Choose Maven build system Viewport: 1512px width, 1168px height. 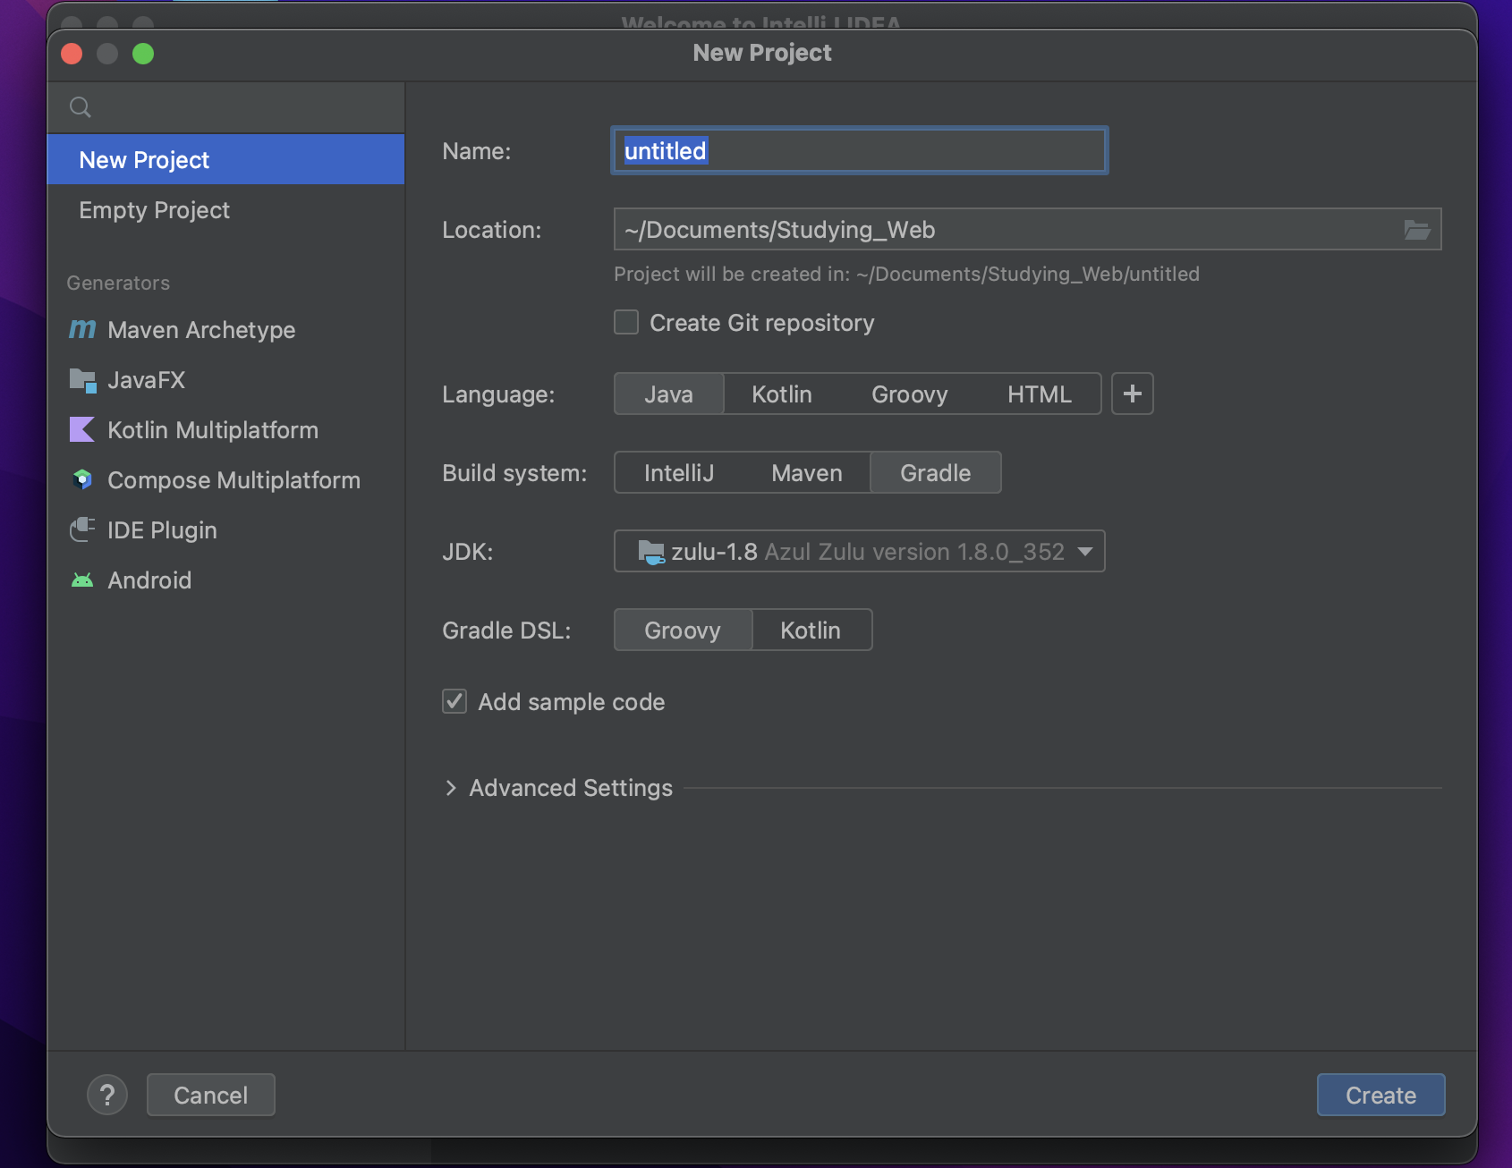pyautogui.click(x=807, y=472)
